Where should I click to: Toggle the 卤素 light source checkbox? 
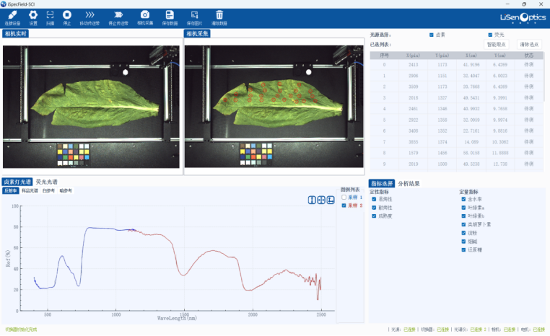tap(432, 35)
